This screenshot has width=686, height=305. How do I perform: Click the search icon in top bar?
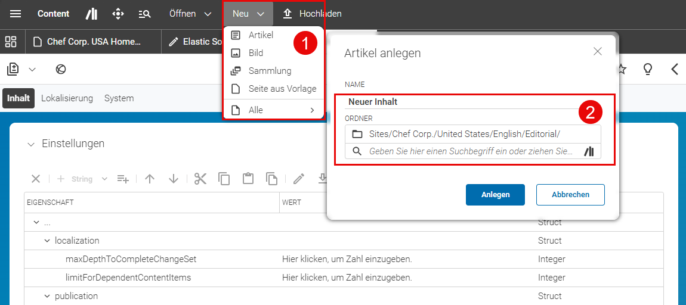coord(145,14)
